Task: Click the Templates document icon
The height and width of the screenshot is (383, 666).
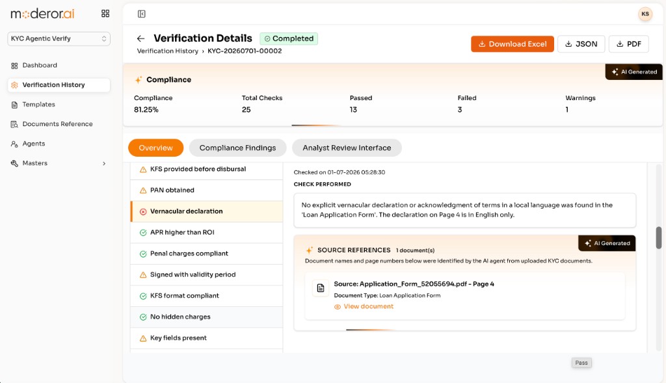Action: (x=14, y=105)
